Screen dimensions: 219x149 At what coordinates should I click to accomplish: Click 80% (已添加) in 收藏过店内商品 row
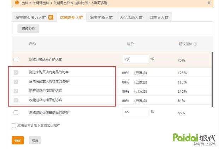(135, 101)
